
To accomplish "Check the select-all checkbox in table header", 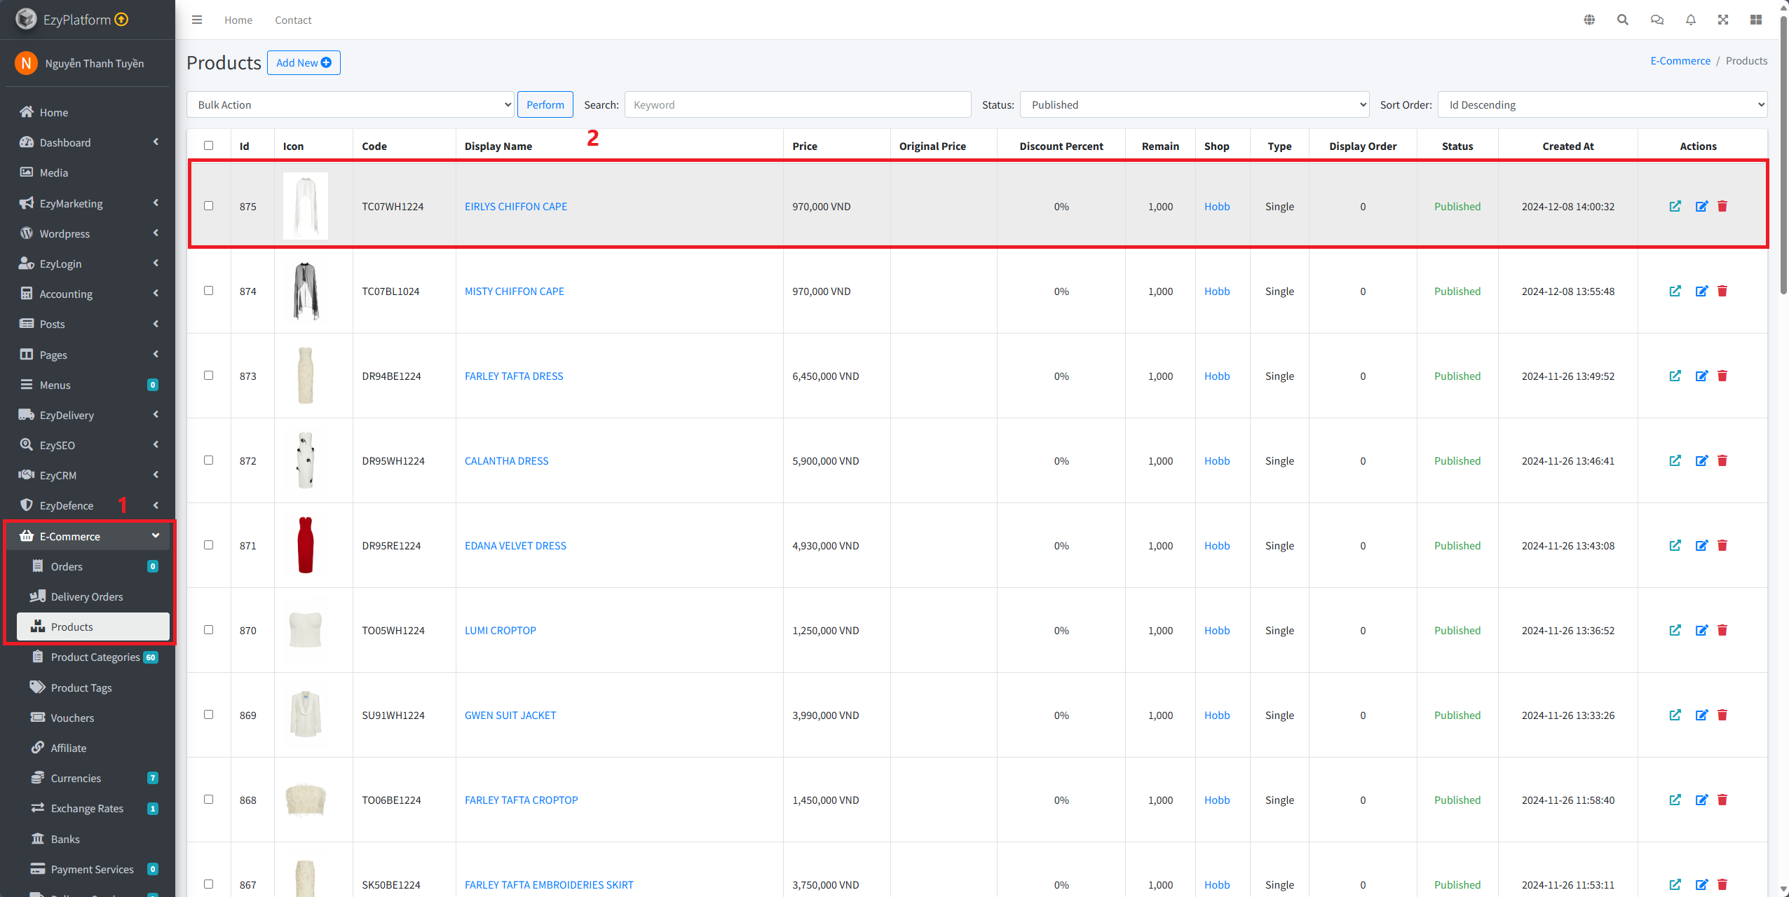I will (208, 146).
